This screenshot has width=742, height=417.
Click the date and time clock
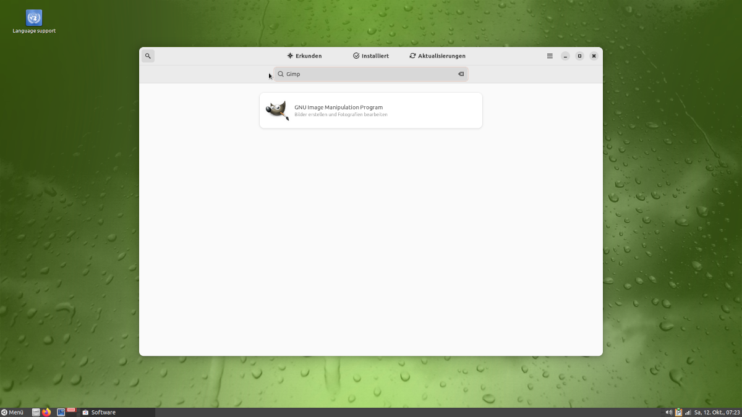pos(717,412)
